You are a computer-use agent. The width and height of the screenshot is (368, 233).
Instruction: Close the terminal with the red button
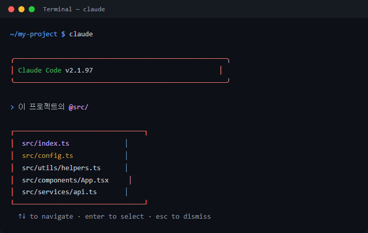click(x=11, y=9)
